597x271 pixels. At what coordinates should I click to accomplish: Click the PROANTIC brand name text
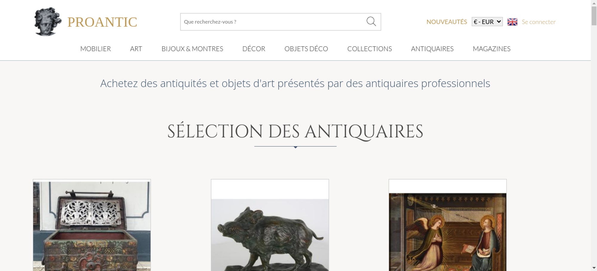pos(102,22)
